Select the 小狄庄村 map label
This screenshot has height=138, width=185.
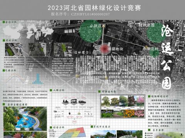pyautogui.click(x=98, y=26)
